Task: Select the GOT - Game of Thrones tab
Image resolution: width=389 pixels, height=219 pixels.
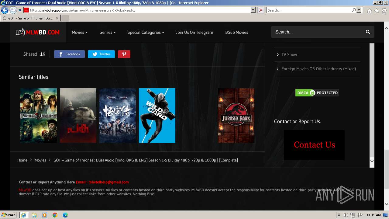Action: [30, 18]
